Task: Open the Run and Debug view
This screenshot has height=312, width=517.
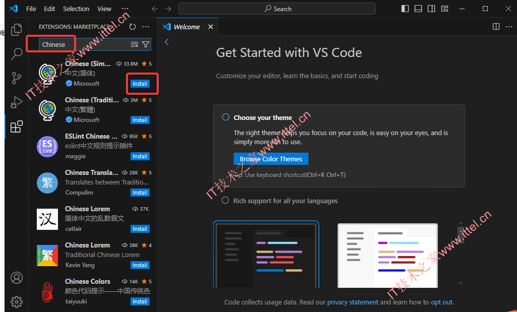Action: [x=17, y=102]
